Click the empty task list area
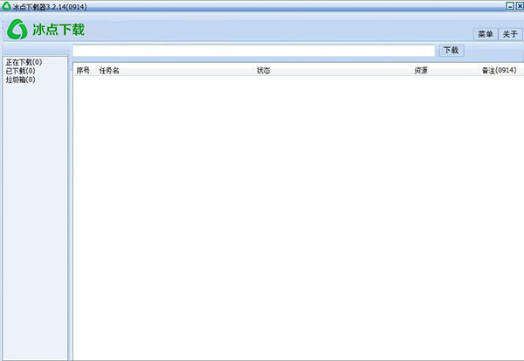 coord(297,219)
